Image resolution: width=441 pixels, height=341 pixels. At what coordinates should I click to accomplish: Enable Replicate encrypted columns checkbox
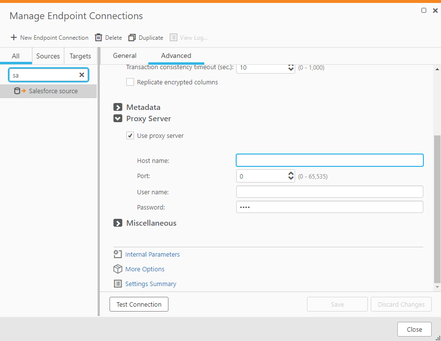pyautogui.click(x=130, y=82)
